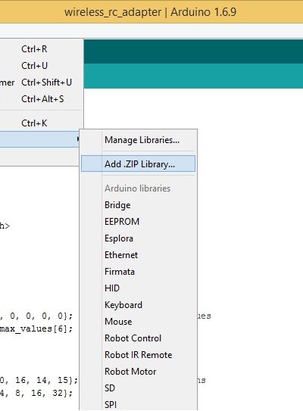Select the SPI library entry
The width and height of the screenshot is (303, 411).
click(138, 404)
